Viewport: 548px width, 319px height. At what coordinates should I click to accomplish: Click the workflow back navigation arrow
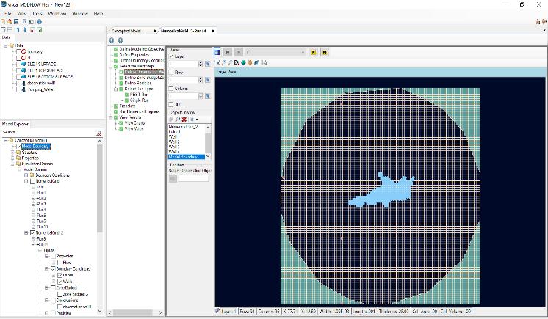click(x=112, y=40)
